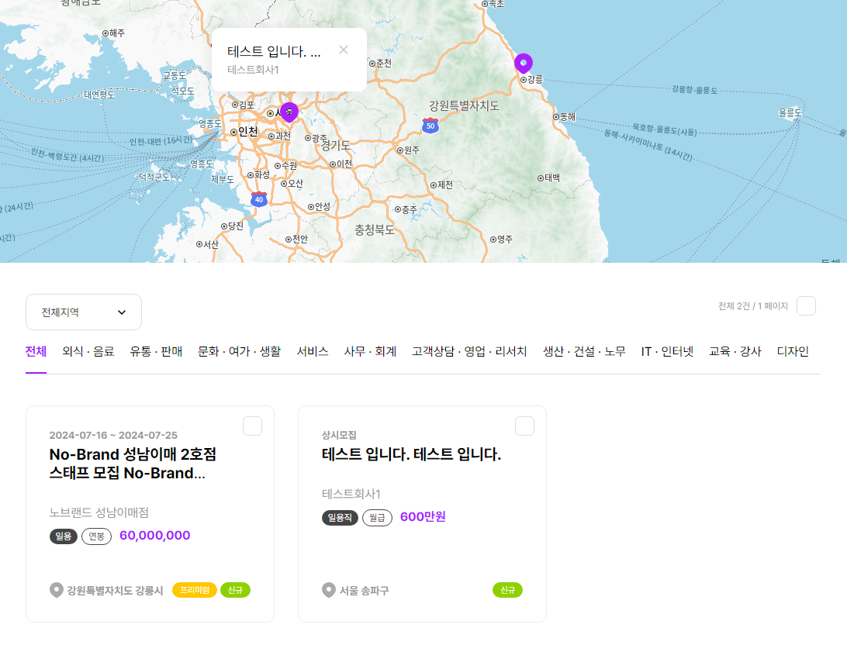847x645 pixels.
Task: Click the 신규 badge beside 프리미엄
Action: tap(235, 590)
